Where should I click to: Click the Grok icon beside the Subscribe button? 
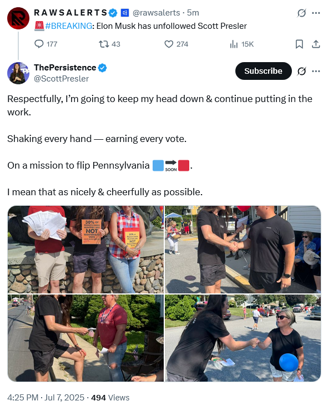[301, 71]
